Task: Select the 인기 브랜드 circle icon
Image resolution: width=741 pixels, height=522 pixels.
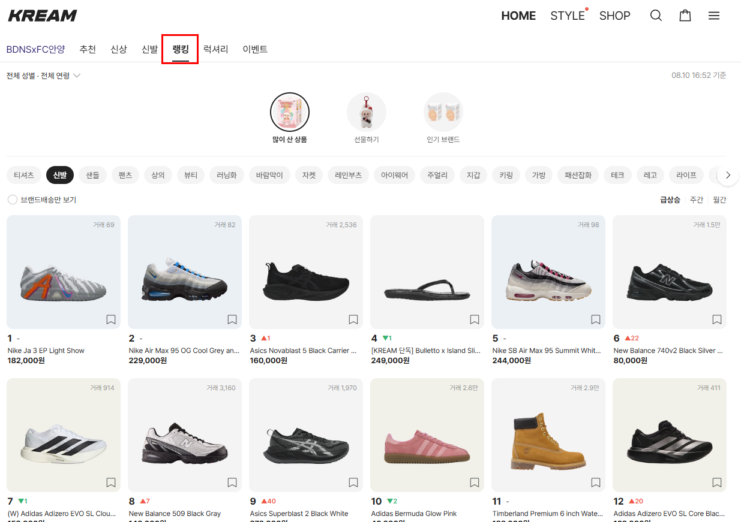Action: point(443,112)
